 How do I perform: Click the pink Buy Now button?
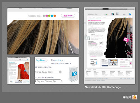[68, 16]
